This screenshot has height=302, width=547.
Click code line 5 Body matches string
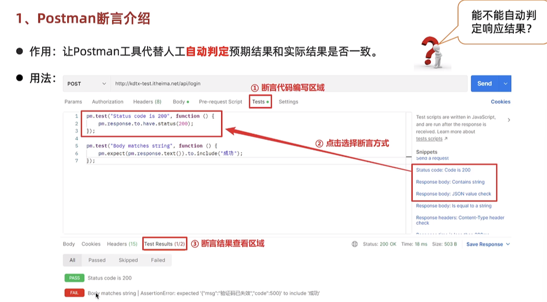point(152,146)
